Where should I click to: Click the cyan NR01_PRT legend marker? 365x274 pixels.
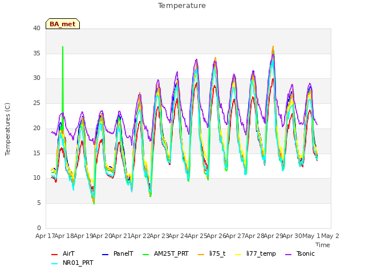pos(55,264)
